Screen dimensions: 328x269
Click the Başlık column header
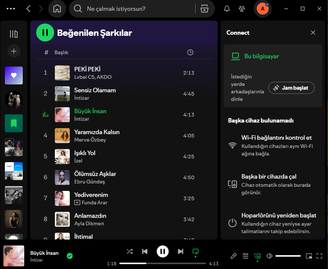point(61,52)
